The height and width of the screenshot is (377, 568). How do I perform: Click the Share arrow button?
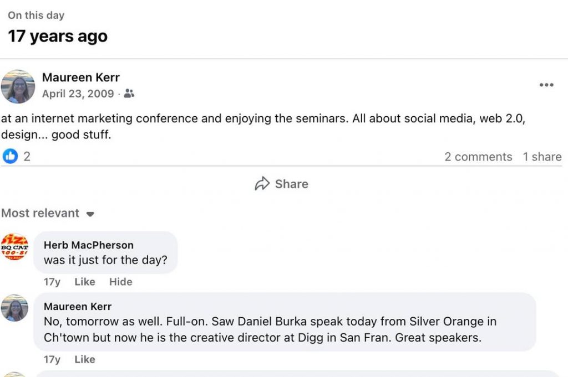point(281,184)
